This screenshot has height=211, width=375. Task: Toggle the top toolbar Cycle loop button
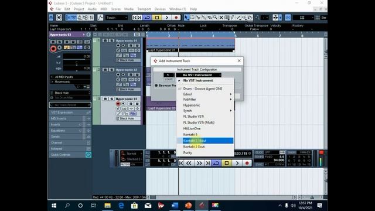(147, 18)
